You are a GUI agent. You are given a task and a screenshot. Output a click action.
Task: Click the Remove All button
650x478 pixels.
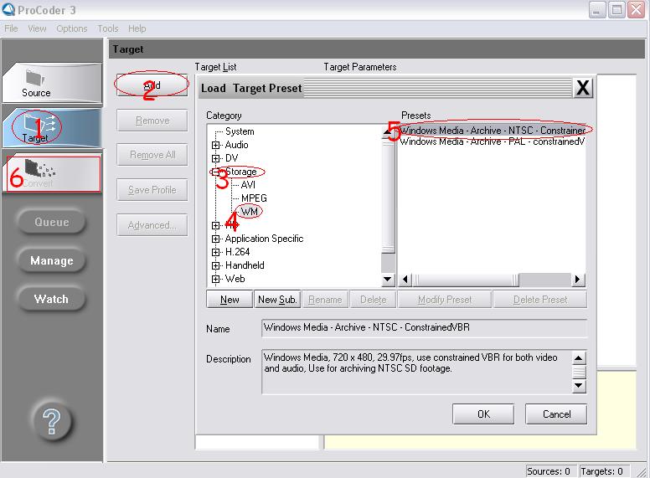click(152, 155)
